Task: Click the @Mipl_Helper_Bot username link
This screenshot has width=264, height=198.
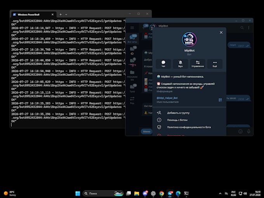Action: click(167, 98)
